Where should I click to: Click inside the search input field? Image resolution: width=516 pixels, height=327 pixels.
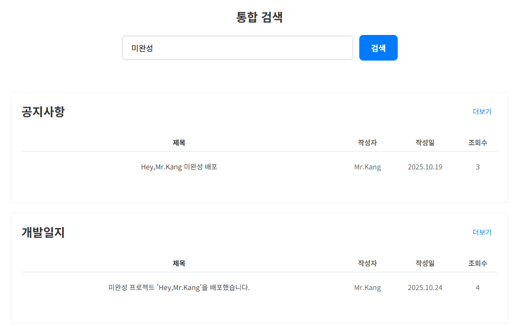(x=237, y=47)
